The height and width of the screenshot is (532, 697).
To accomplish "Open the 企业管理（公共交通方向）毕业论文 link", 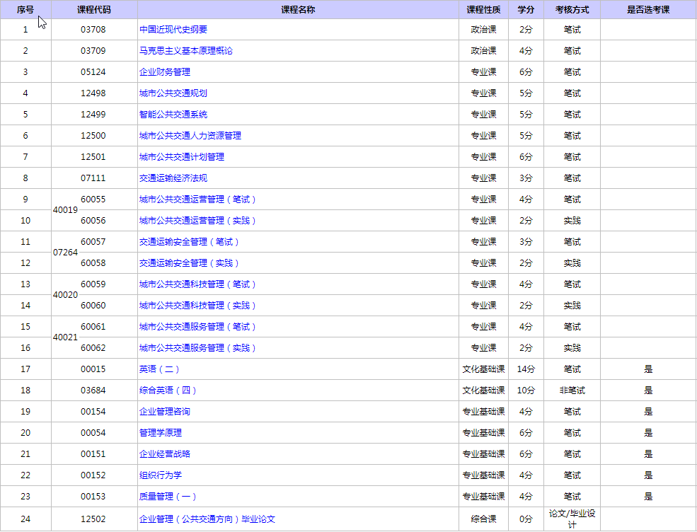I will [207, 519].
